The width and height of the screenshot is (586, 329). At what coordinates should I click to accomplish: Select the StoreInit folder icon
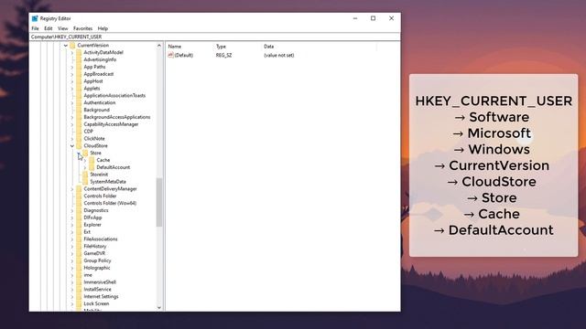[x=85, y=175]
